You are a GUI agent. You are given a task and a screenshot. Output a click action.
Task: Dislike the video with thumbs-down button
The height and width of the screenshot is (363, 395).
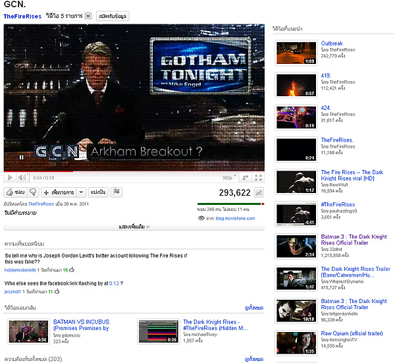33,192
